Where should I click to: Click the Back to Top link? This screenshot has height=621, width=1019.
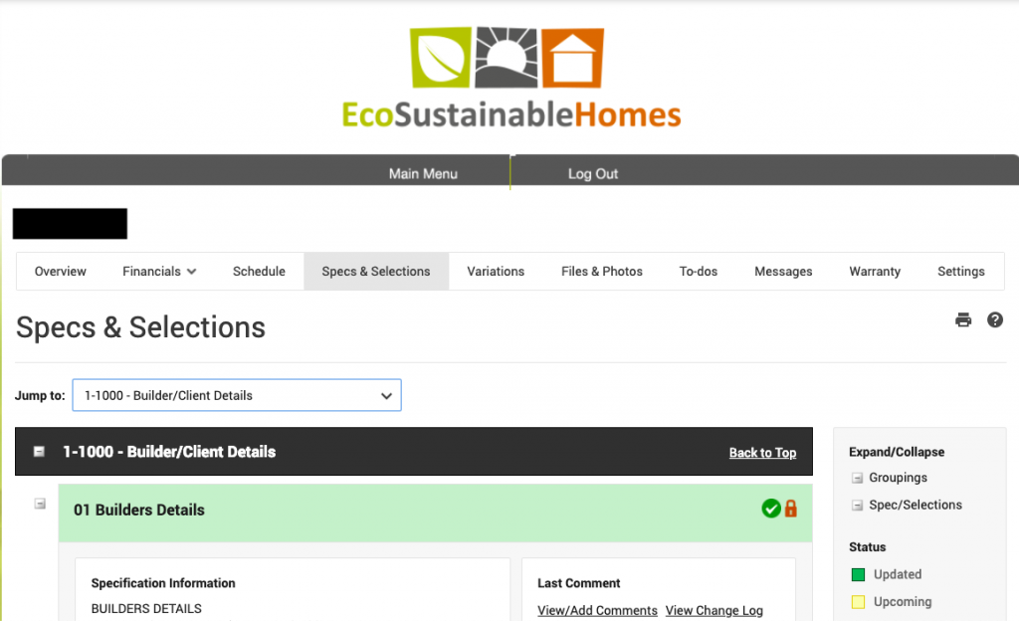pyautogui.click(x=762, y=453)
